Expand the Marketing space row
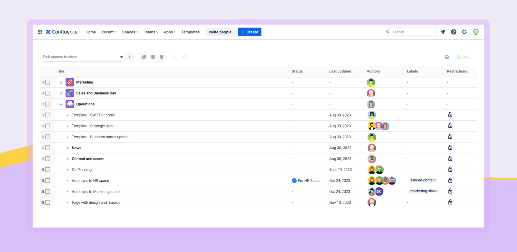This screenshot has width=517, height=252. 61,82
